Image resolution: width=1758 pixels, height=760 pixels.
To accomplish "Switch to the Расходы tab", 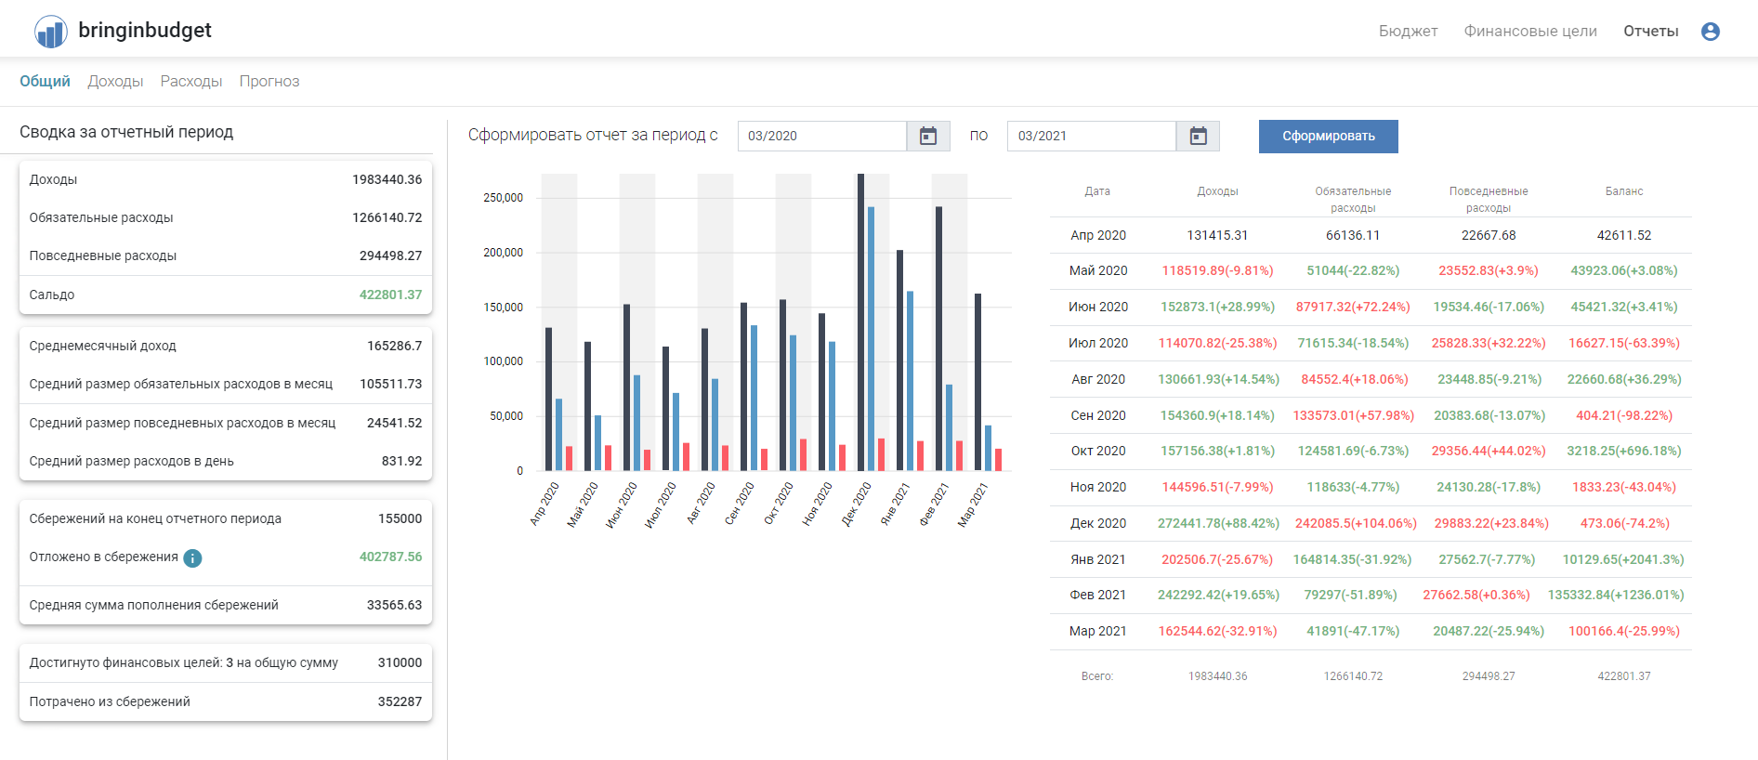I will [x=191, y=82].
